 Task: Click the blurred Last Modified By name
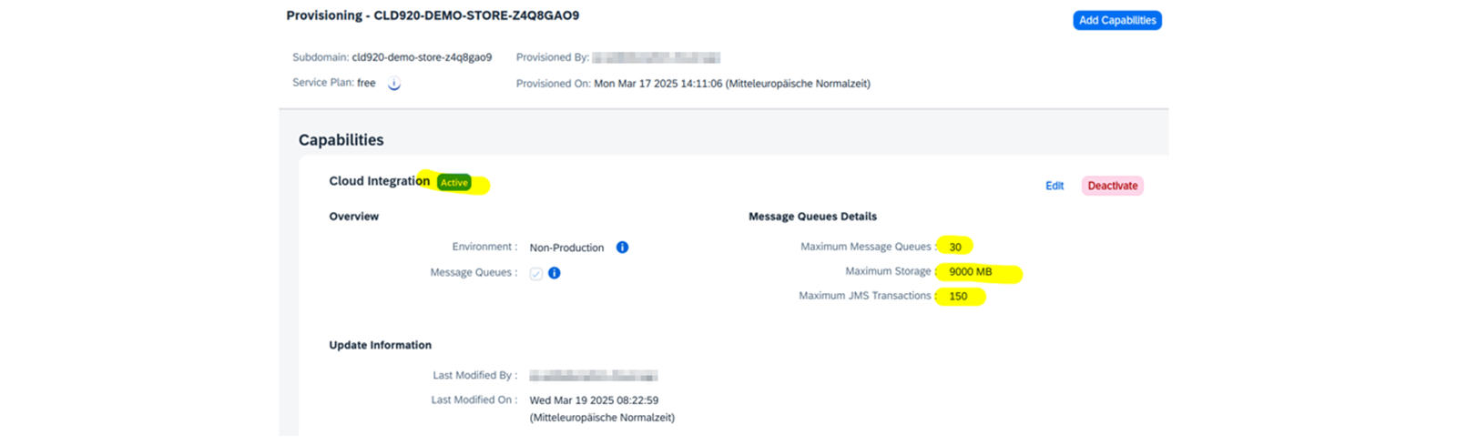pos(593,375)
